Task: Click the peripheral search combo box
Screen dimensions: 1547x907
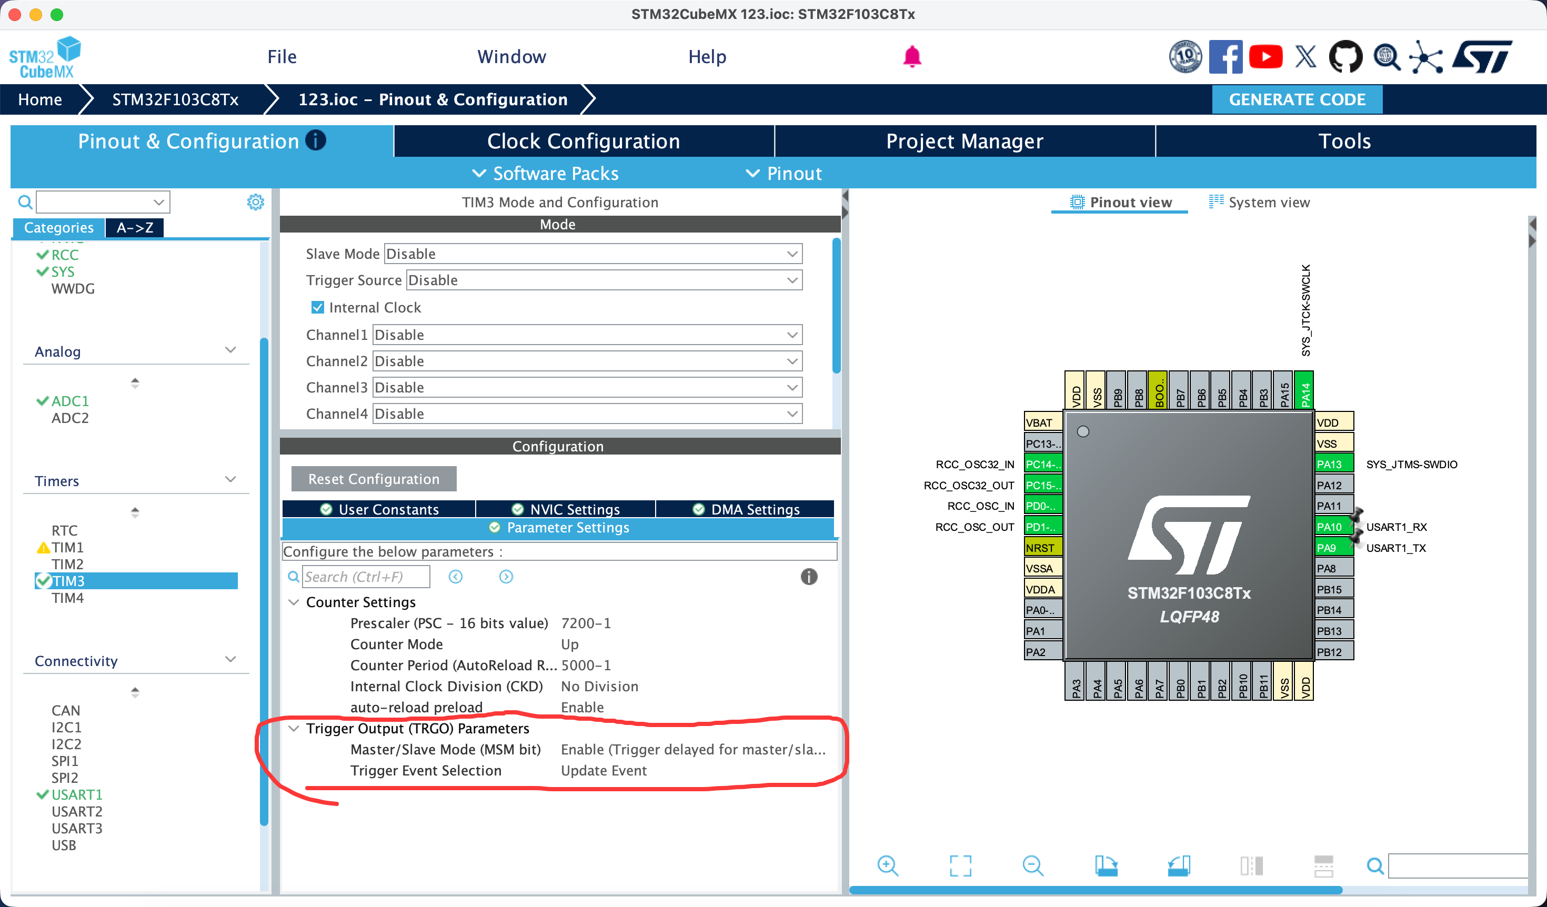Action: coord(103,202)
